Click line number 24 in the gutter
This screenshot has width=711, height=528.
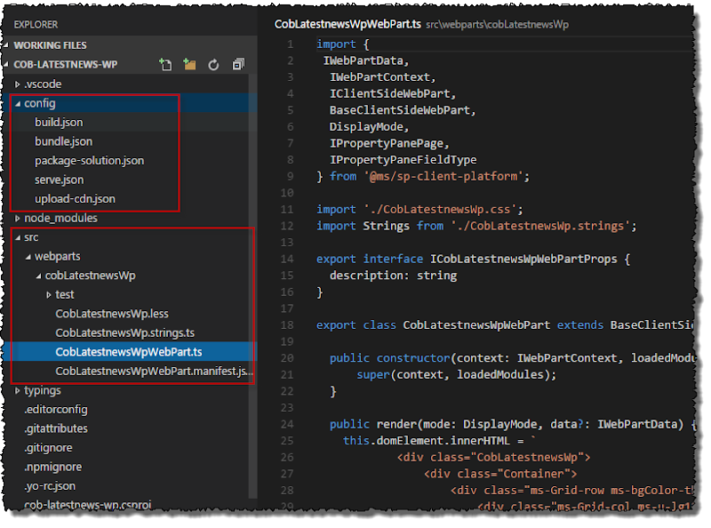coord(287,425)
